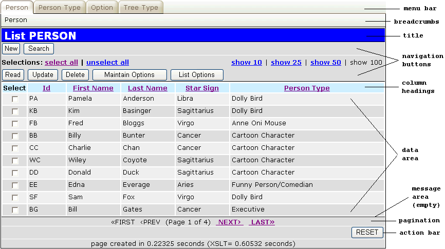Show 25 rows per page
Viewport: 445px width, 249px height.
click(x=286, y=63)
